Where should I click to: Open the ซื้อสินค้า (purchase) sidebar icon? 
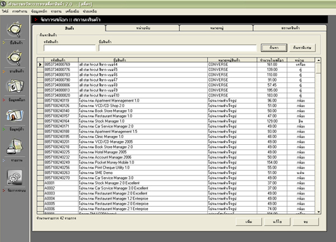15,31
